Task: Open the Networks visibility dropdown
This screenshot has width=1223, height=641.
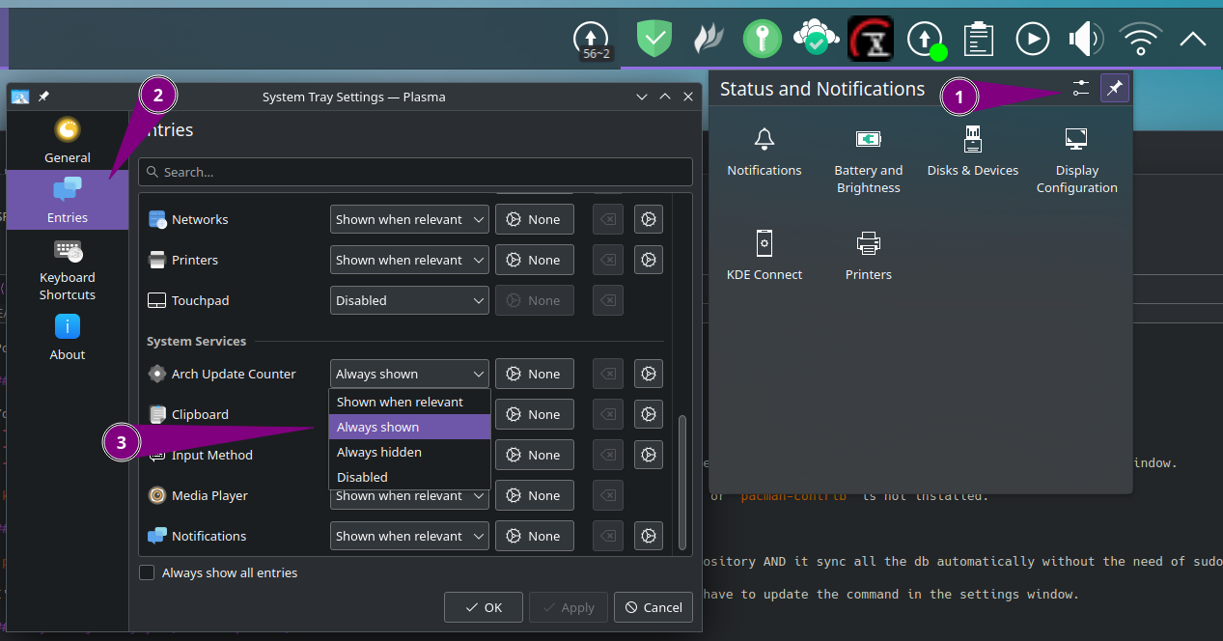Action: click(409, 219)
